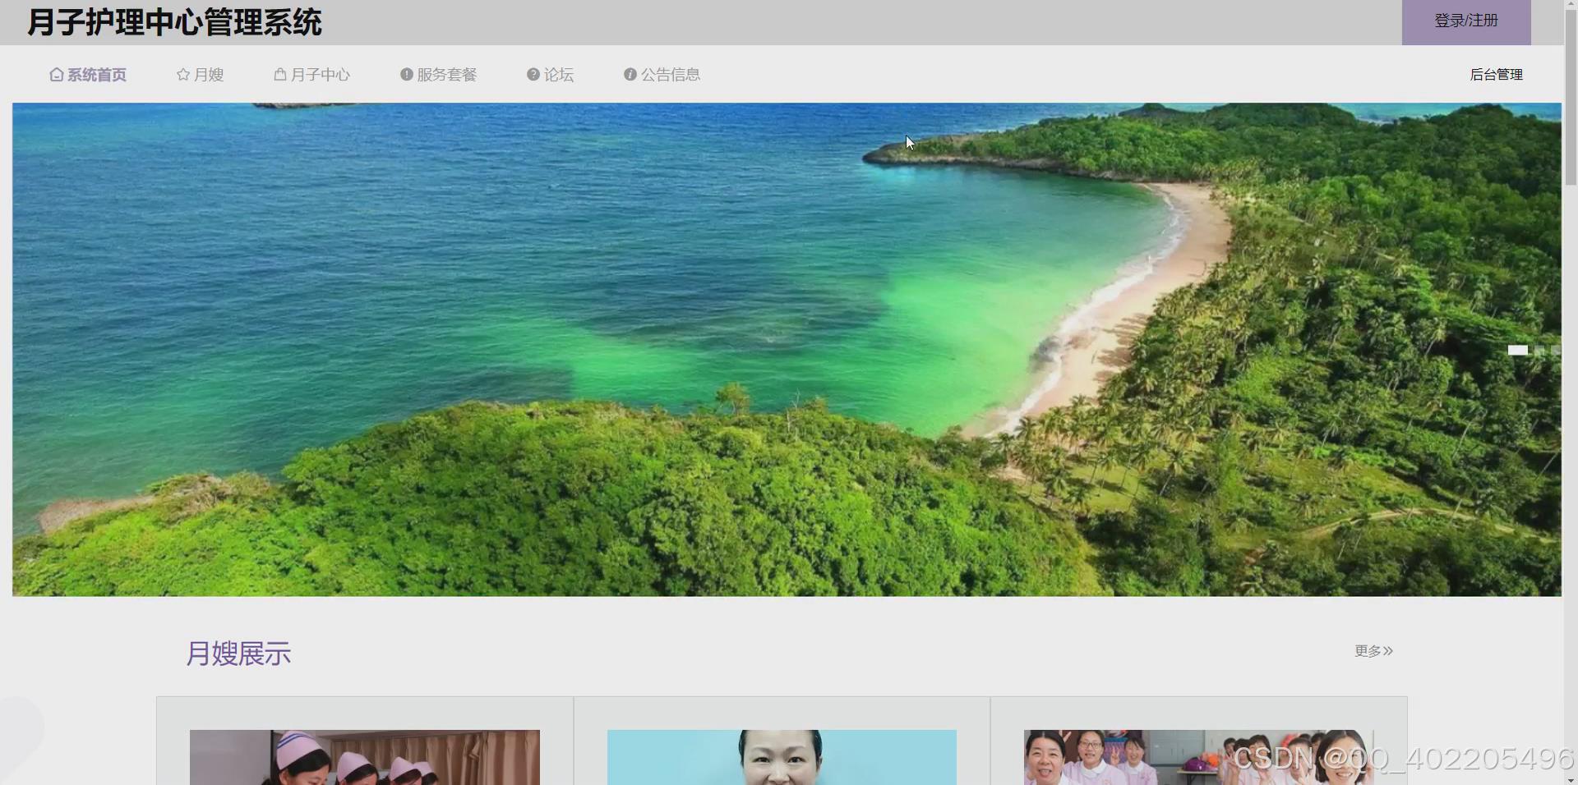Select the first active carousel indicator
Viewport: 1578px width, 785px height.
coord(1518,350)
